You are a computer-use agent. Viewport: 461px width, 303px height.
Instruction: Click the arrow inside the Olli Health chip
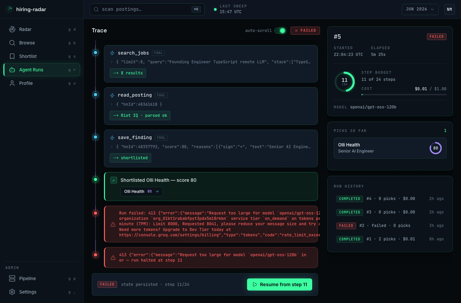point(157,191)
